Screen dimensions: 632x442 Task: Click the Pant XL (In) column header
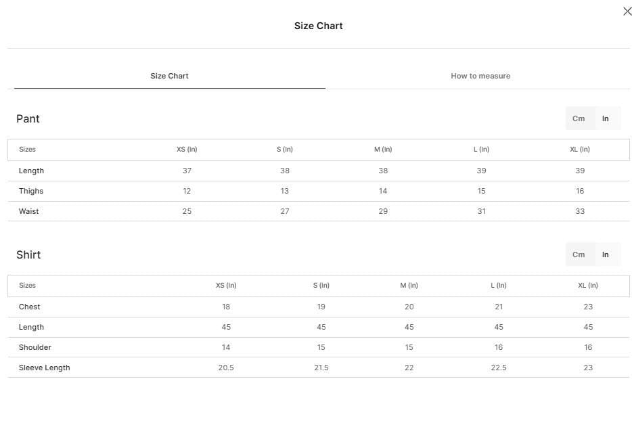click(580, 149)
